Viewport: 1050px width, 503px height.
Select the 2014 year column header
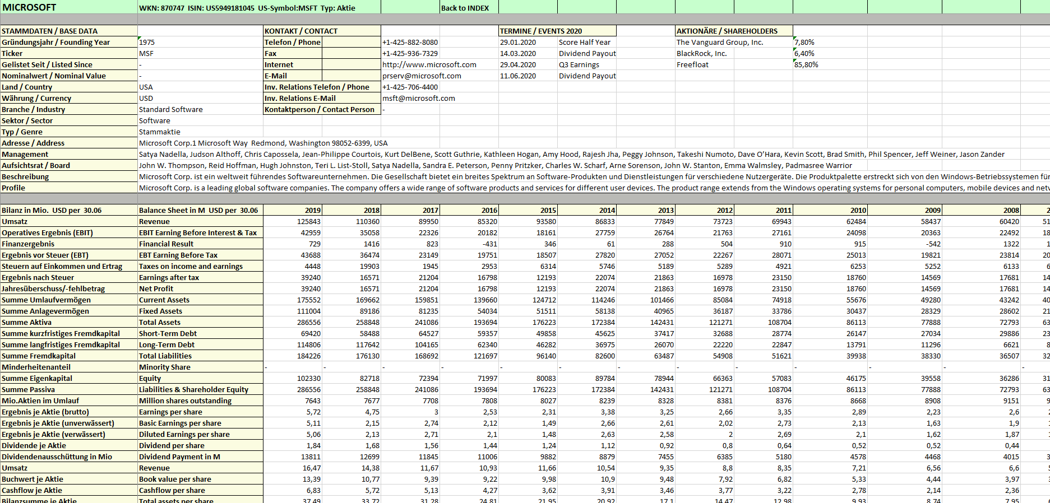pos(587,210)
